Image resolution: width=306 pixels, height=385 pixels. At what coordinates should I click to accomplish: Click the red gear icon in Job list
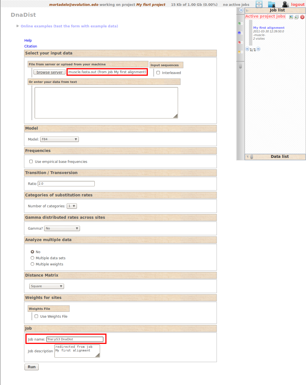click(302, 17)
